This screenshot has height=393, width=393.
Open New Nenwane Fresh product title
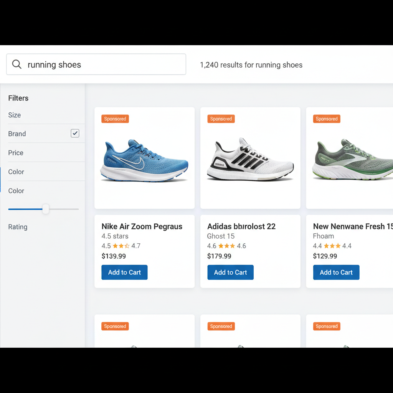(x=353, y=226)
